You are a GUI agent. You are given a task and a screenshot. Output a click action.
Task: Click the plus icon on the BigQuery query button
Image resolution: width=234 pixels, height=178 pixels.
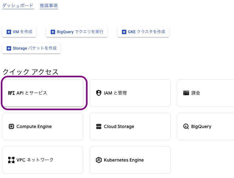53,32
